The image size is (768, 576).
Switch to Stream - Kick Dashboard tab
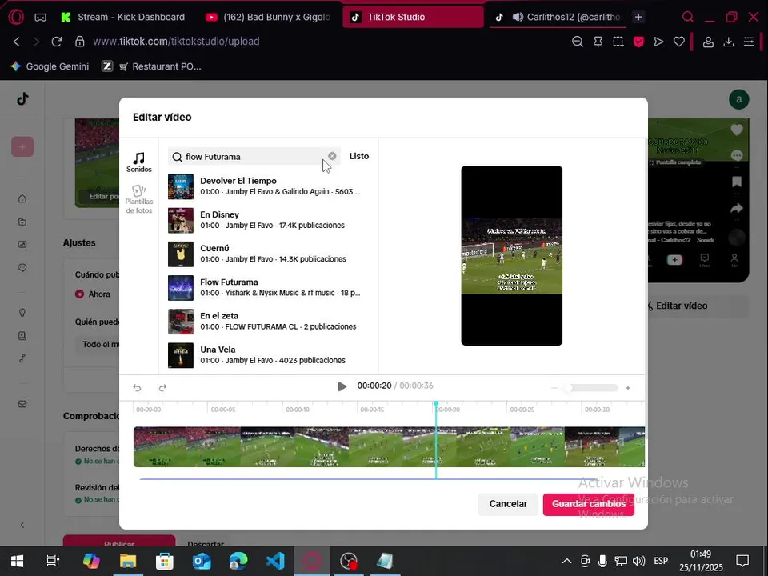[123, 17]
